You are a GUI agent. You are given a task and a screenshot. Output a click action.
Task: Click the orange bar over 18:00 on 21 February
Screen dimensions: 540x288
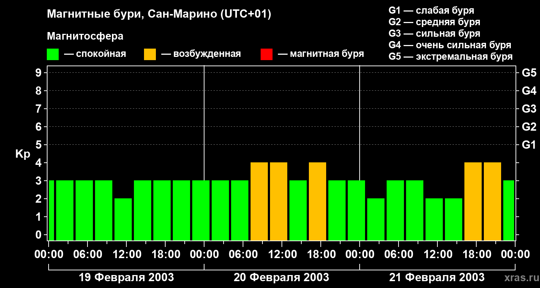[x=473, y=201]
